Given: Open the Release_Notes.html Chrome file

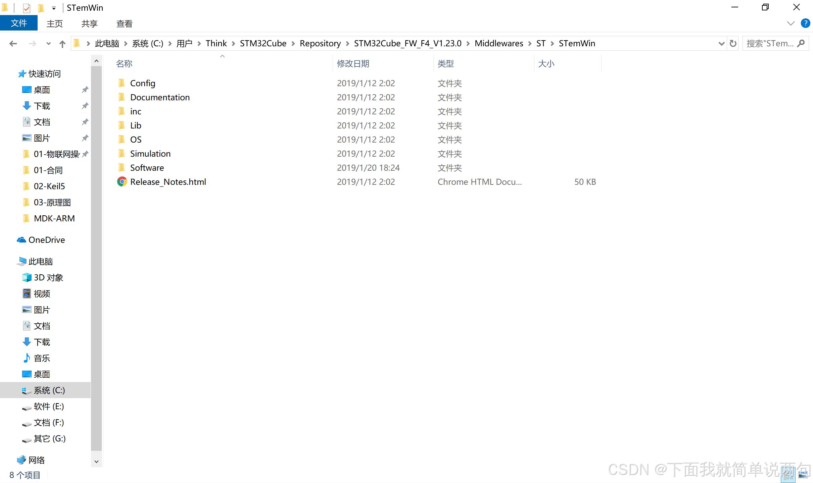Looking at the screenshot, I should click(x=168, y=182).
